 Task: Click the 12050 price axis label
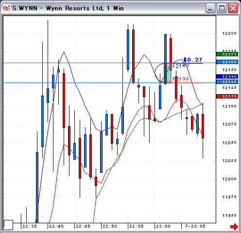[x=229, y=143]
